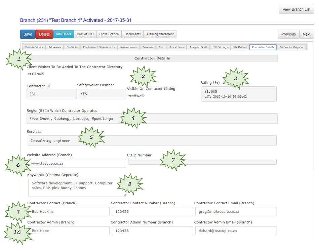The width and height of the screenshot is (319, 251).
Task: Go to the Previous branch
Action: 288,34
